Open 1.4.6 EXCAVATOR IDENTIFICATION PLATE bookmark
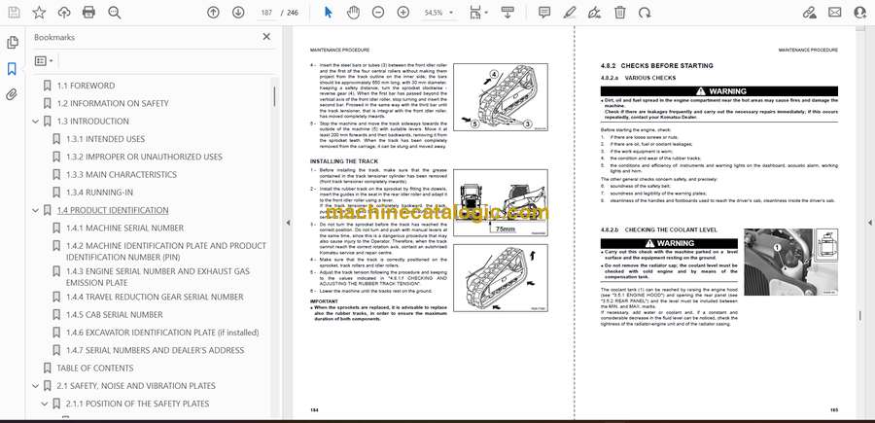Screen dimensions: 875x423 pos(162,333)
